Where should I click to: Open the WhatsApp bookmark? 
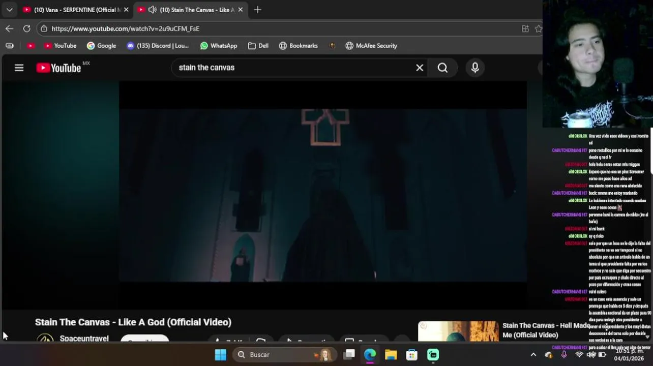click(219, 46)
